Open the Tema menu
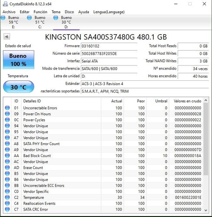This screenshot has width=212, height=217. point(56,12)
